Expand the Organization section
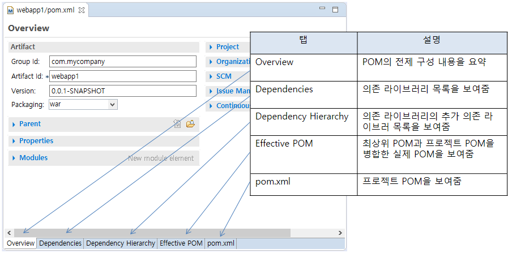Screen dimensions: 508x253 (x=211, y=62)
